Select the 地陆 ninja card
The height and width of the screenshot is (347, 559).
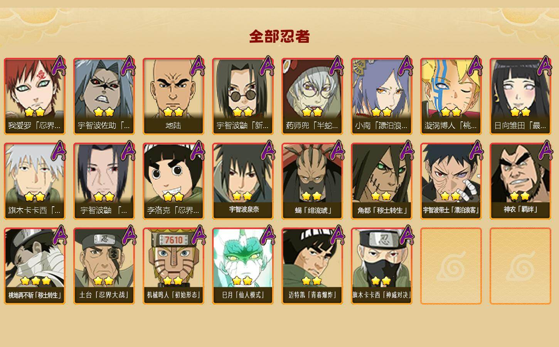173,96
